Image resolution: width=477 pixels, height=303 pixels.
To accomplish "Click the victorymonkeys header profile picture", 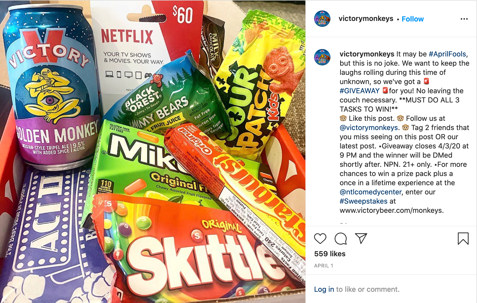I will (x=322, y=19).
